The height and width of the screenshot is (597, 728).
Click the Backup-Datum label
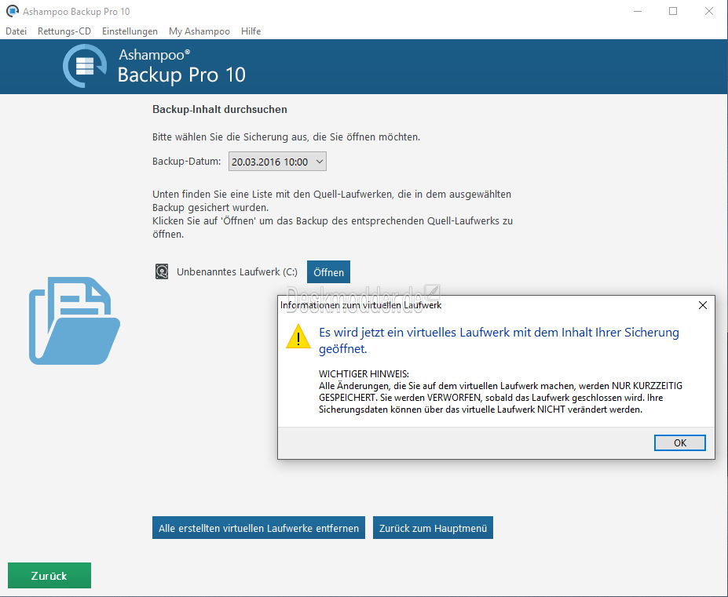point(187,162)
